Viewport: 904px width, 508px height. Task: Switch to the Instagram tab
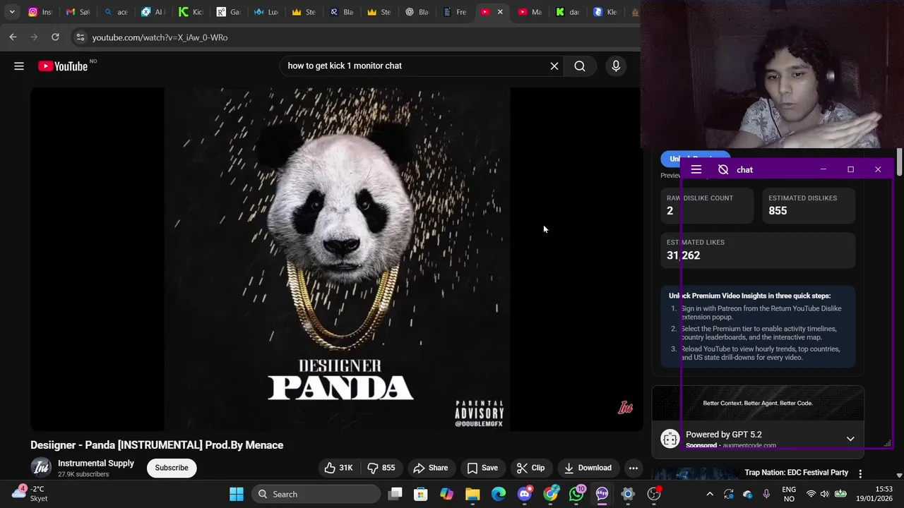pos(40,12)
